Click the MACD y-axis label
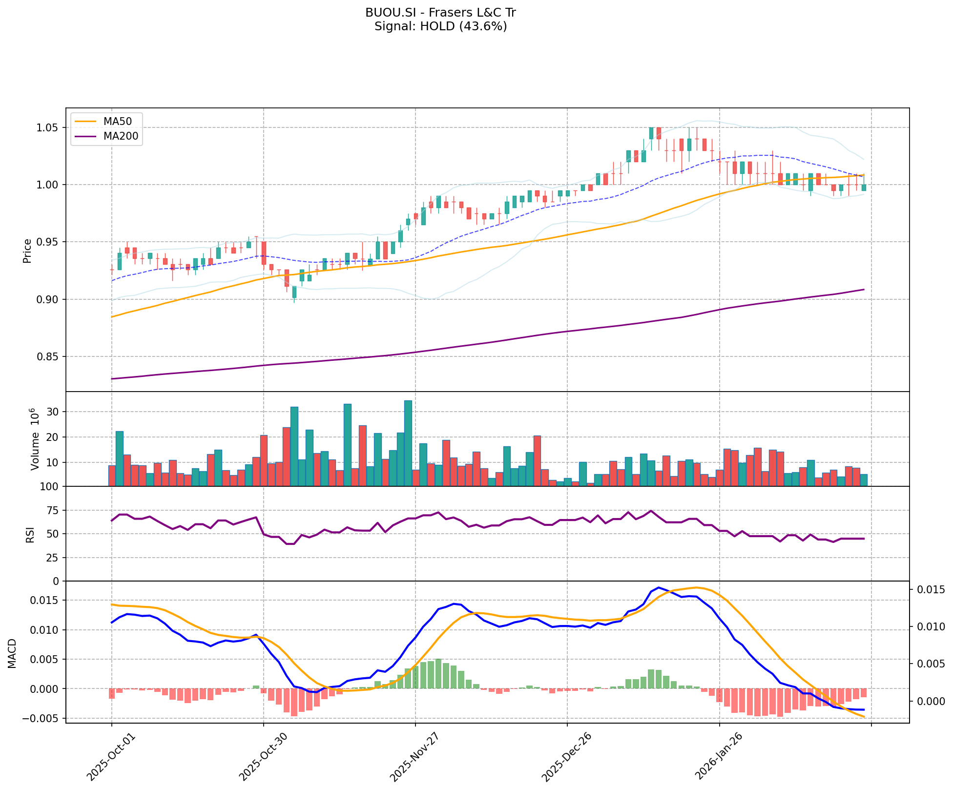 tap(12, 653)
